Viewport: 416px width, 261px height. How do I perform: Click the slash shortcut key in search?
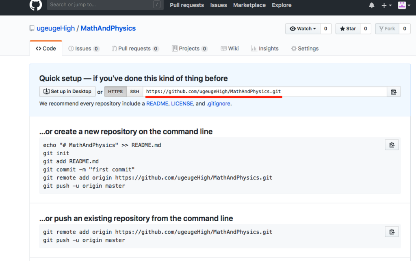point(157,4)
